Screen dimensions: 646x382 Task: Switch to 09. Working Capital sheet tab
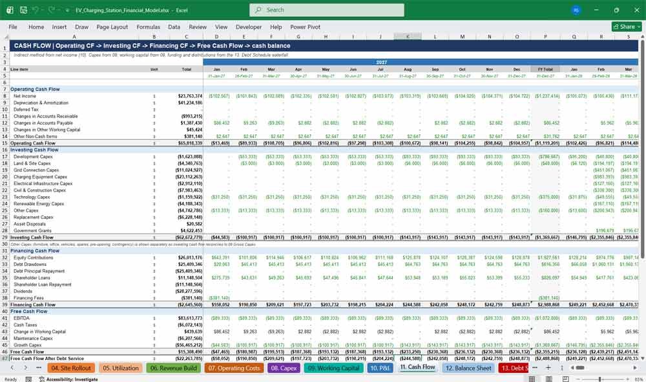click(x=334, y=368)
